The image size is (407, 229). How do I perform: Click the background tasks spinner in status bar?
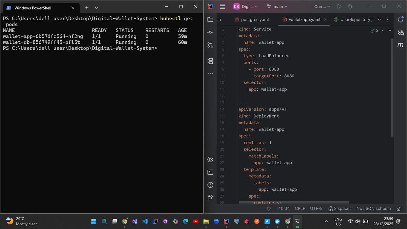(x=269, y=209)
